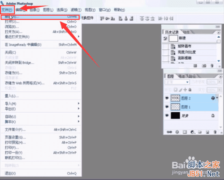Open the fill slider arrow in Layers panel
The image size is (224, 180).
220,90
